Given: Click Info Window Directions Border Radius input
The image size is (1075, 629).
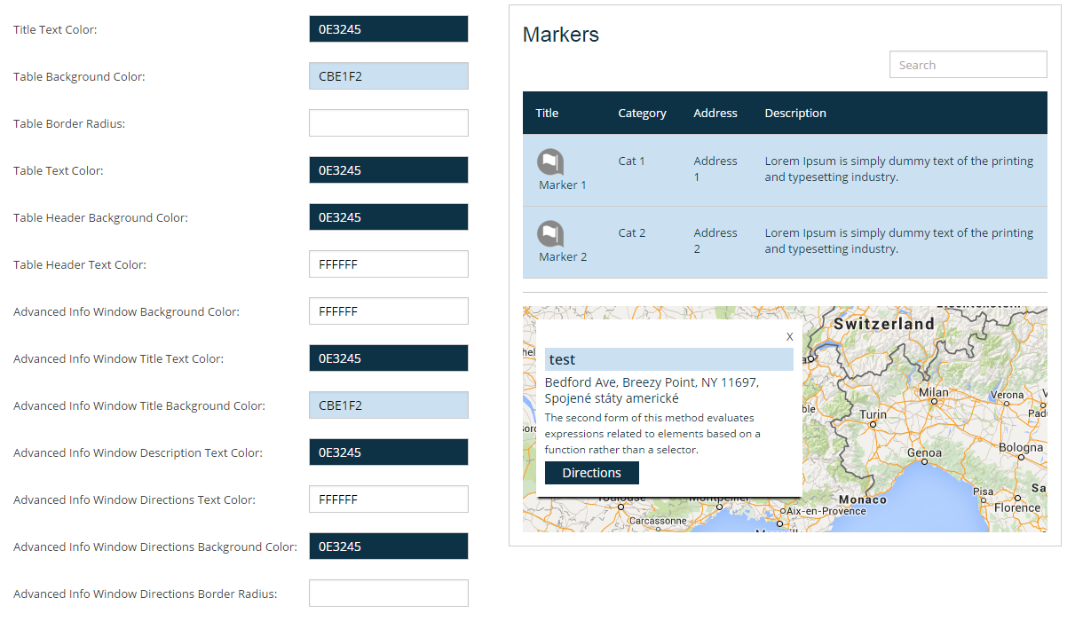Looking at the screenshot, I should [388, 594].
